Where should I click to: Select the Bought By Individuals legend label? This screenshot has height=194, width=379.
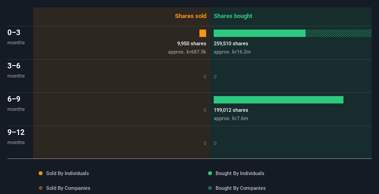(x=240, y=173)
